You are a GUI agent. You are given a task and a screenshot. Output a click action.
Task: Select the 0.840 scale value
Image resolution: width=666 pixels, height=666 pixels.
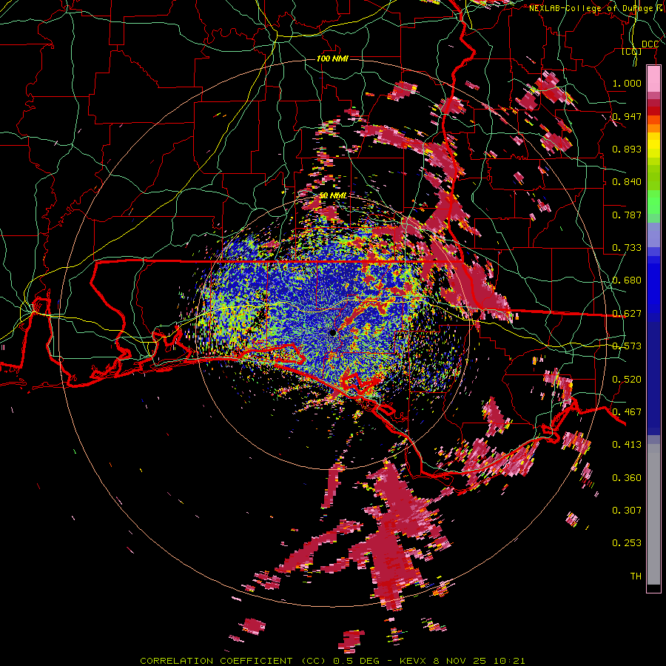click(627, 182)
